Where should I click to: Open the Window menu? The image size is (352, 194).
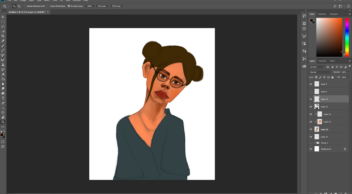pyautogui.click(x=77, y=1)
